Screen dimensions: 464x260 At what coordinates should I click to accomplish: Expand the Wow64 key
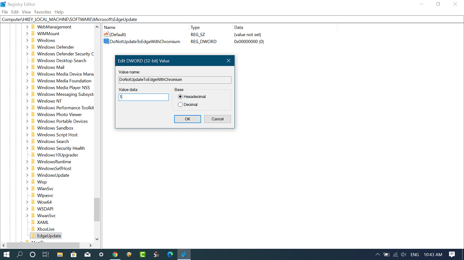(x=27, y=202)
